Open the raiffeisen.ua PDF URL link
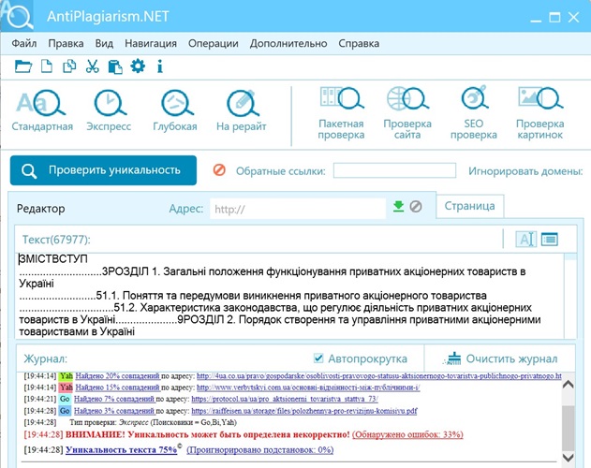 [304, 410]
